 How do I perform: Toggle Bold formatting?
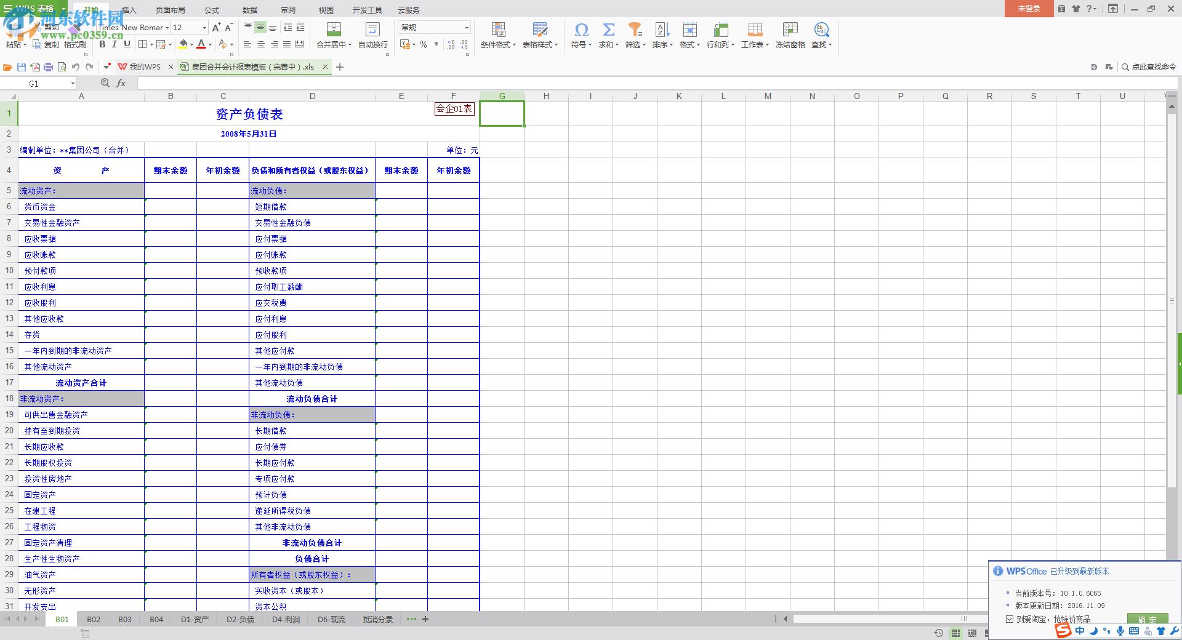(102, 44)
